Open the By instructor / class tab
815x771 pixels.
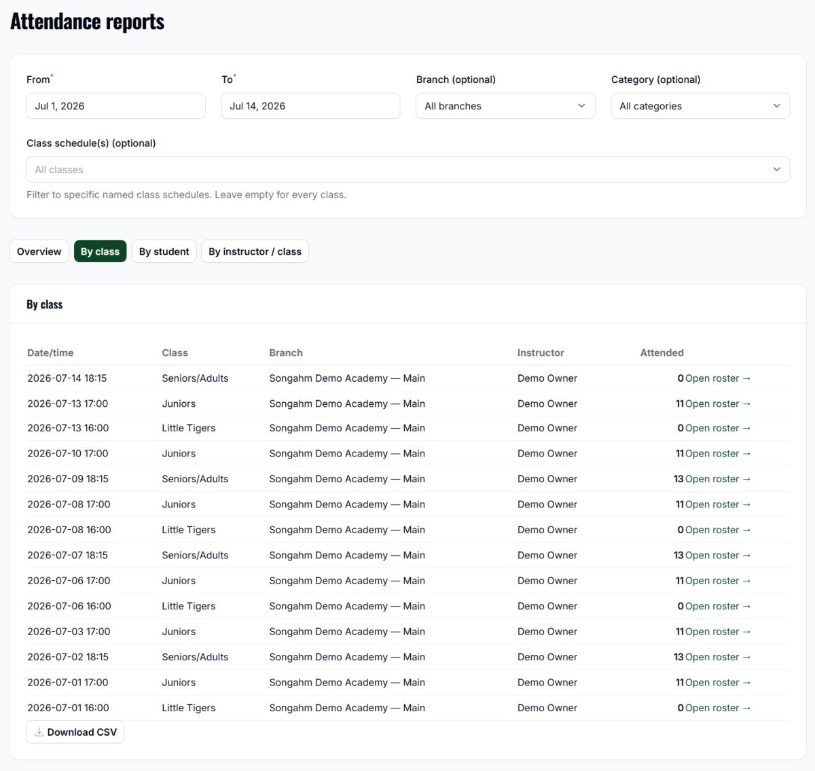pyautogui.click(x=255, y=251)
